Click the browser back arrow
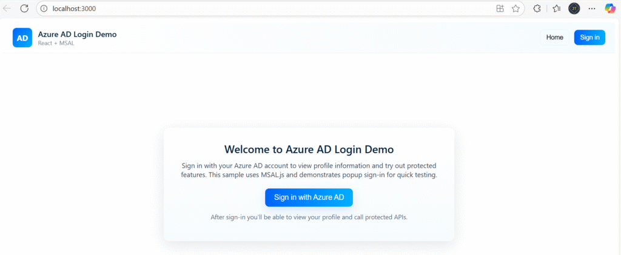Viewport: 621px width, 255px height. tap(7, 8)
